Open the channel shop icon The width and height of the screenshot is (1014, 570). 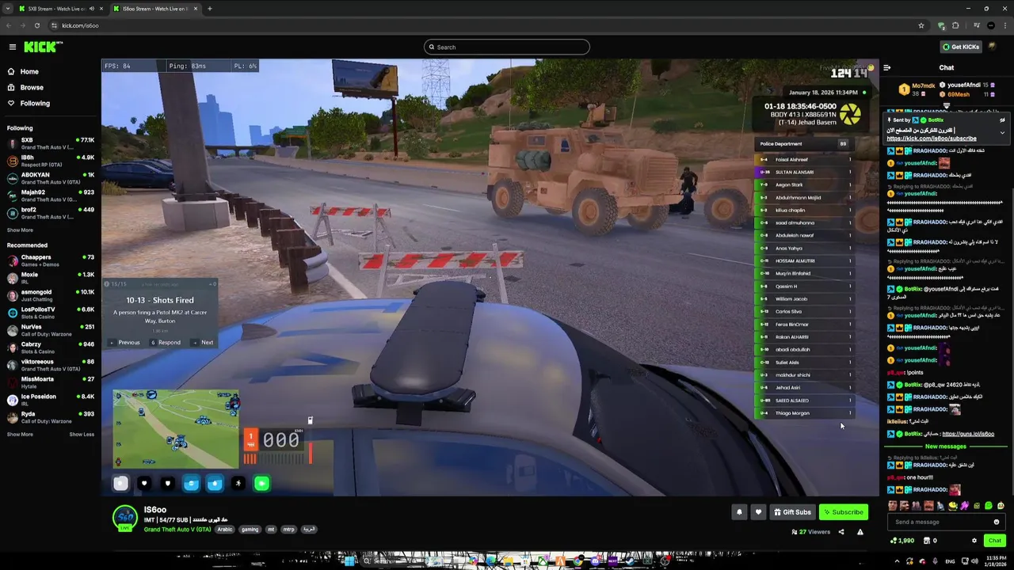pyautogui.click(x=926, y=541)
